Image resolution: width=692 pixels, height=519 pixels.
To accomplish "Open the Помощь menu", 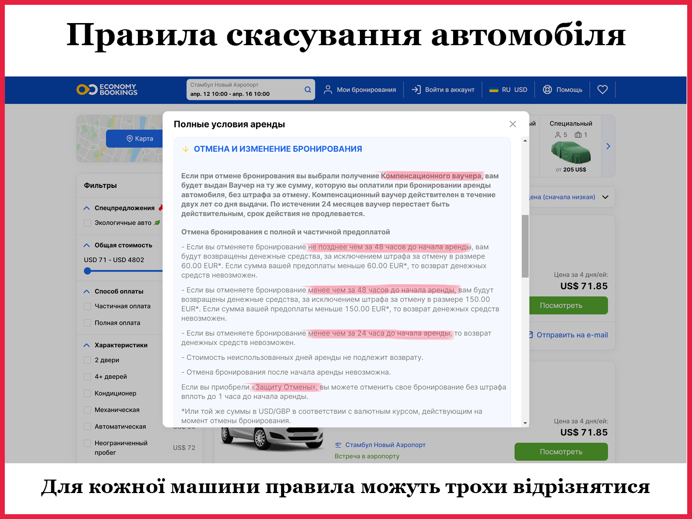I will point(562,89).
